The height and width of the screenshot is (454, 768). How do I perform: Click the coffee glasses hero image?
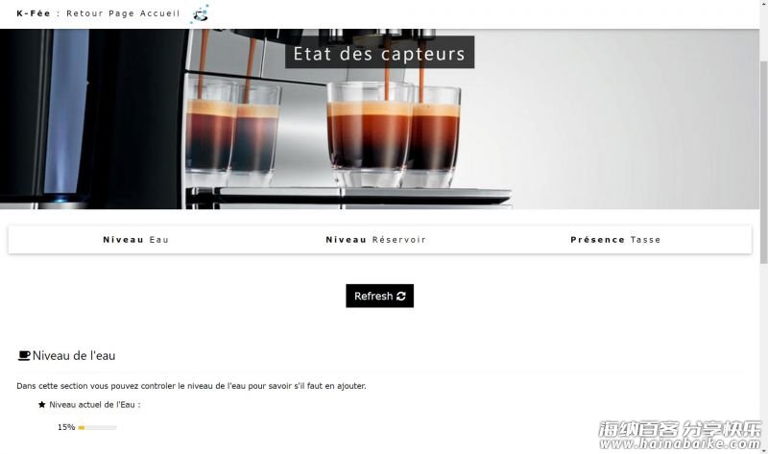(x=379, y=119)
